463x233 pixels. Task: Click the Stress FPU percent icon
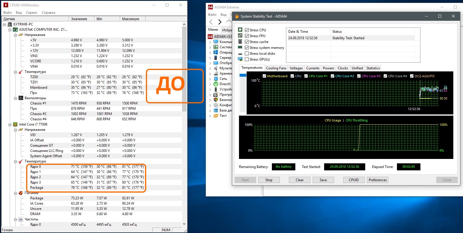coord(240,36)
